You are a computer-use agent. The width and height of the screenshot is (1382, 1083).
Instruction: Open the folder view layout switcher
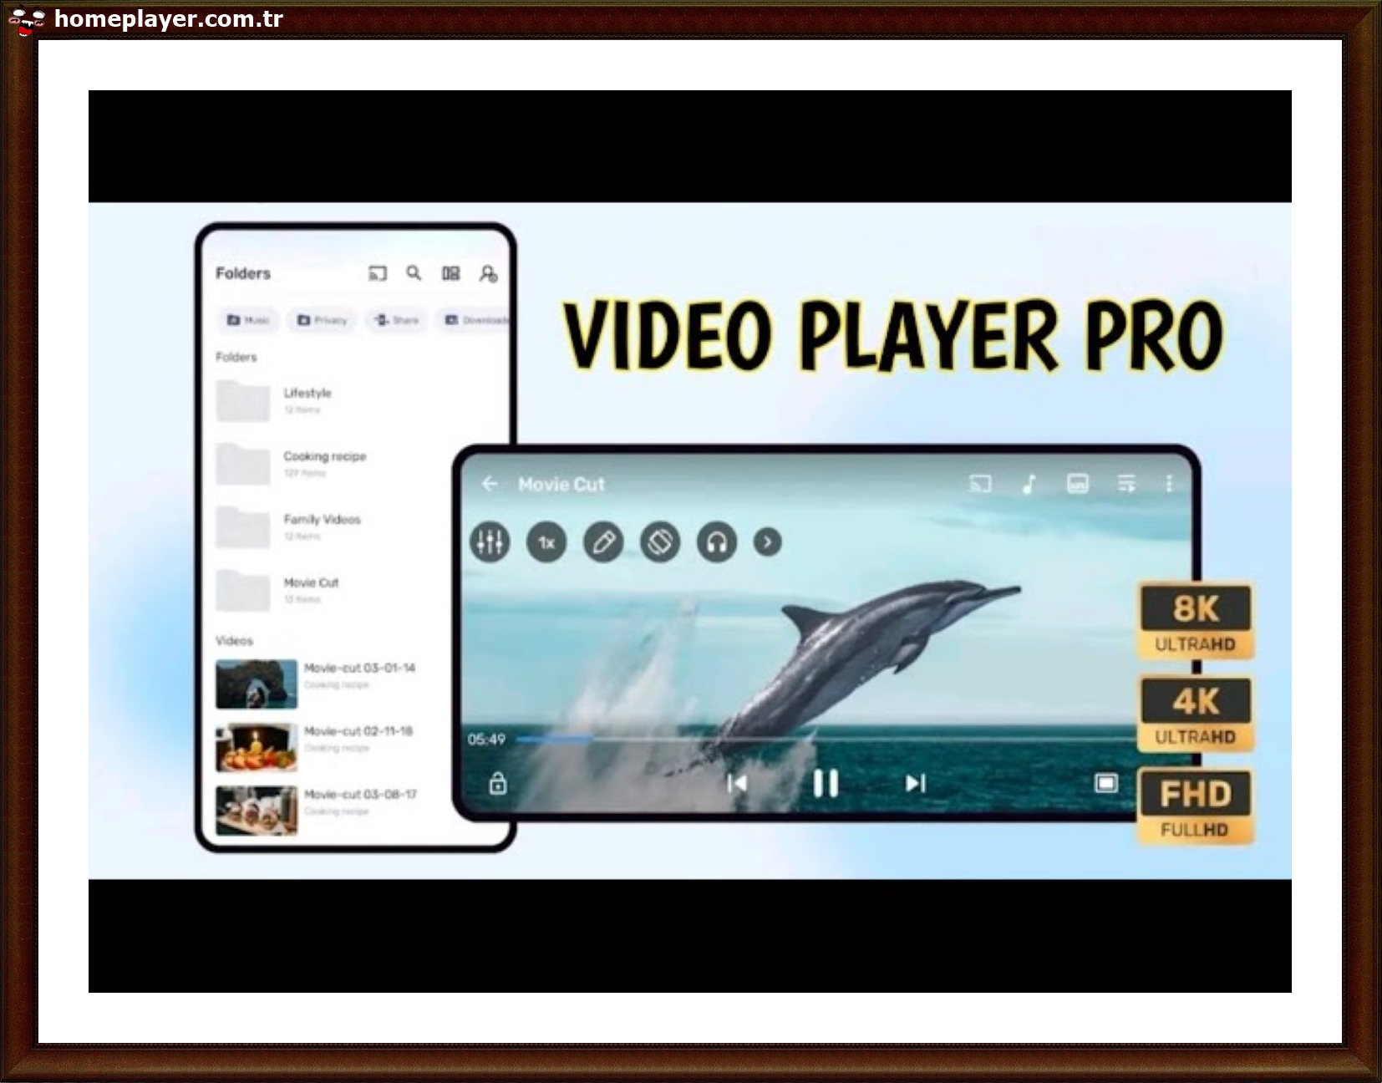[450, 272]
